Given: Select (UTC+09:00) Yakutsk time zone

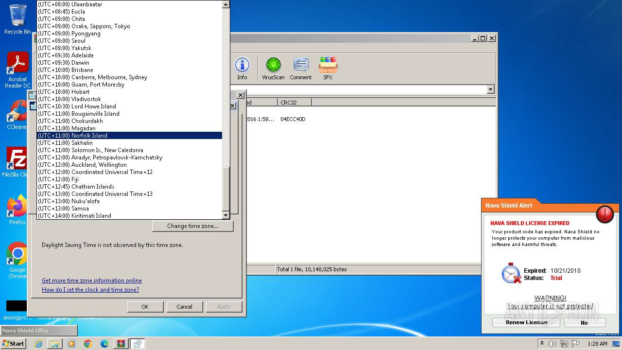Looking at the screenshot, I should [x=130, y=48].
